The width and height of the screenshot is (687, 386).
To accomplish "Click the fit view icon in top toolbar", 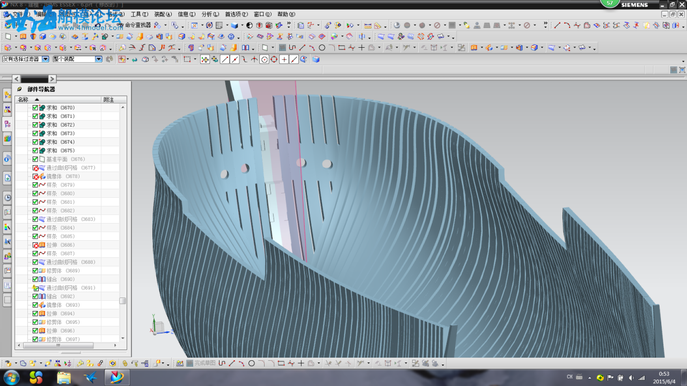I will coord(194,25).
